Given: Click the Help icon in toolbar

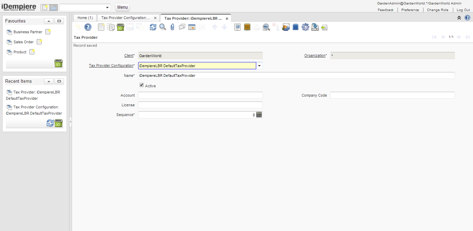Looking at the screenshot, I should click(x=88, y=27).
